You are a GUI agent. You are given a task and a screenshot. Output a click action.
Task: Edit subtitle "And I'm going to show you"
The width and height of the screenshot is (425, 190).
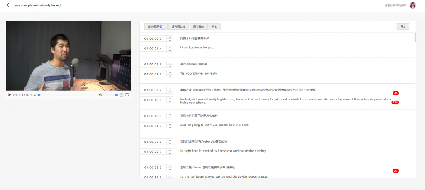[215, 125]
